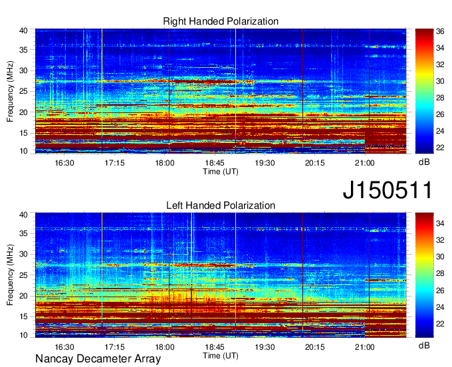Click the right-handed plot's dB color bar
This screenshot has height=367, width=452.
(x=424, y=91)
